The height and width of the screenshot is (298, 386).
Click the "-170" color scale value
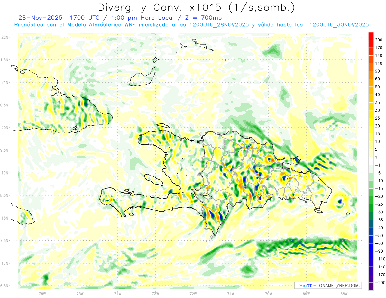pos(380,275)
